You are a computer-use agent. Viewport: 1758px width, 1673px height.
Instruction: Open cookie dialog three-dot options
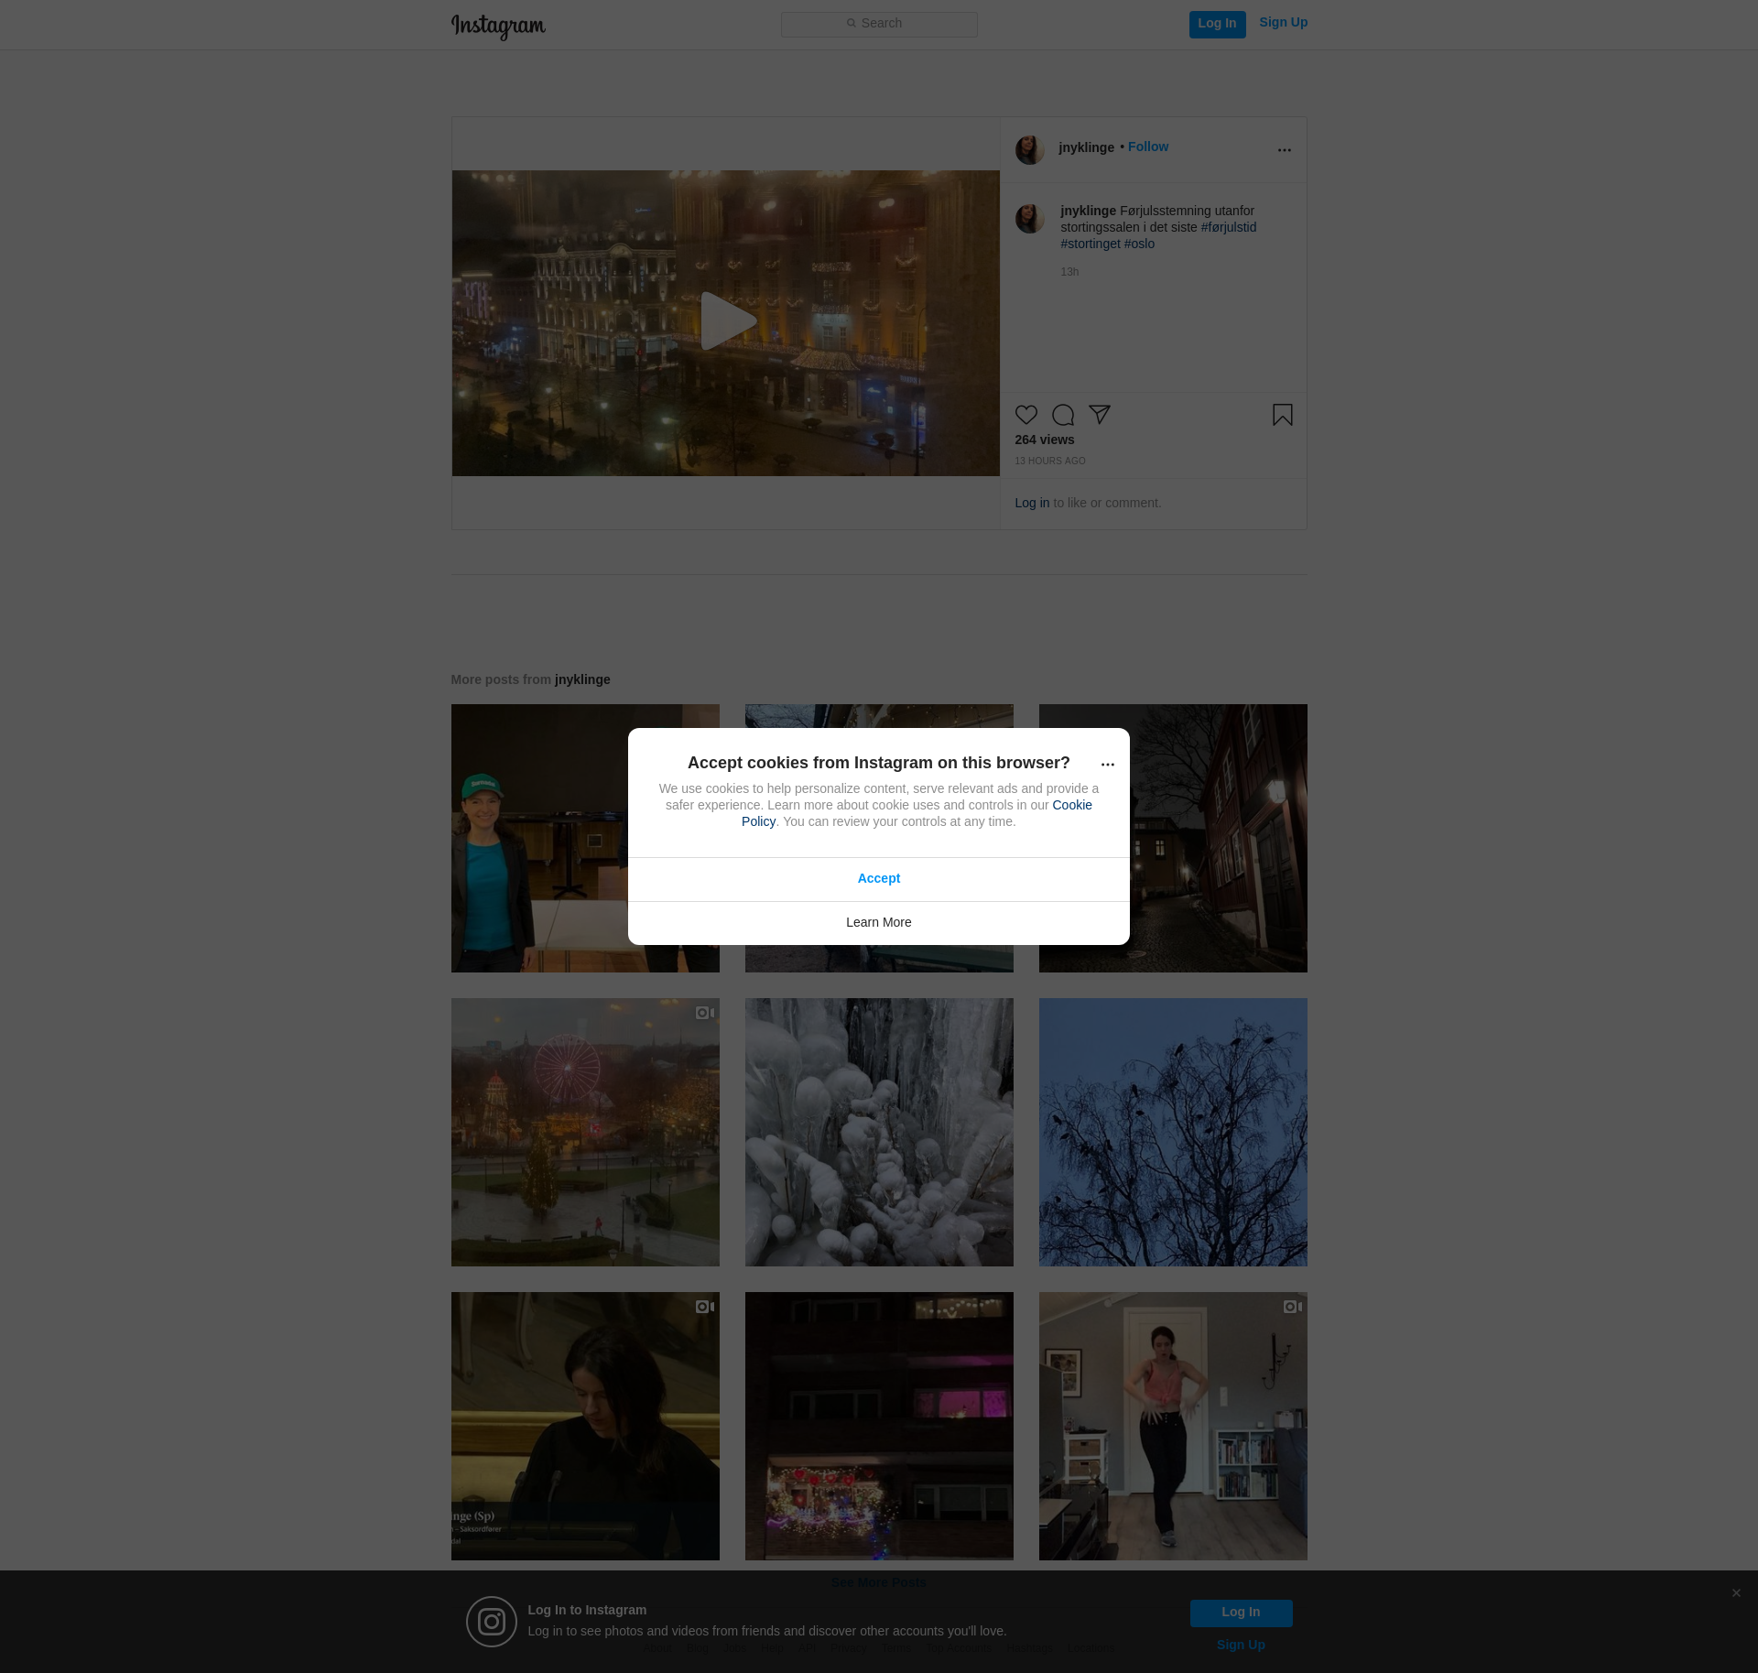point(1108,764)
